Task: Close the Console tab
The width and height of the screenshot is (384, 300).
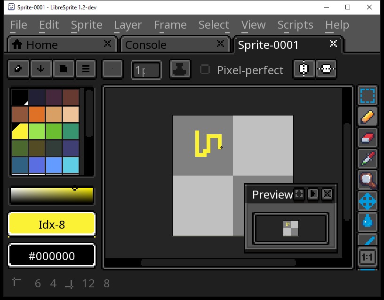Action: (220, 44)
